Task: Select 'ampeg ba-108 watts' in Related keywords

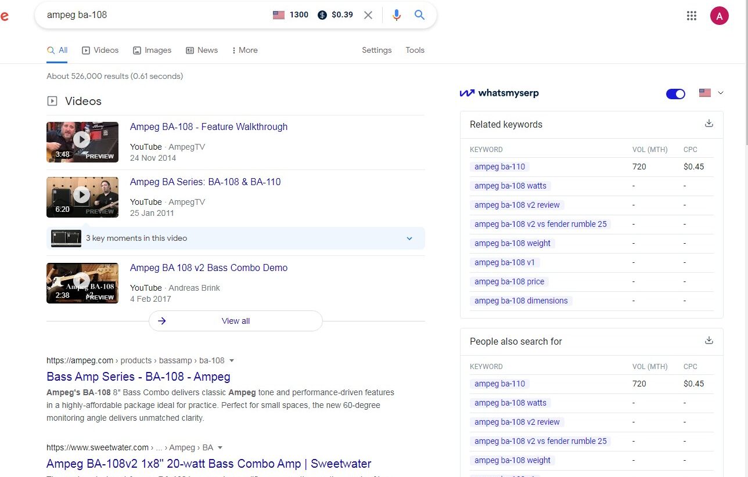Action: pos(510,186)
